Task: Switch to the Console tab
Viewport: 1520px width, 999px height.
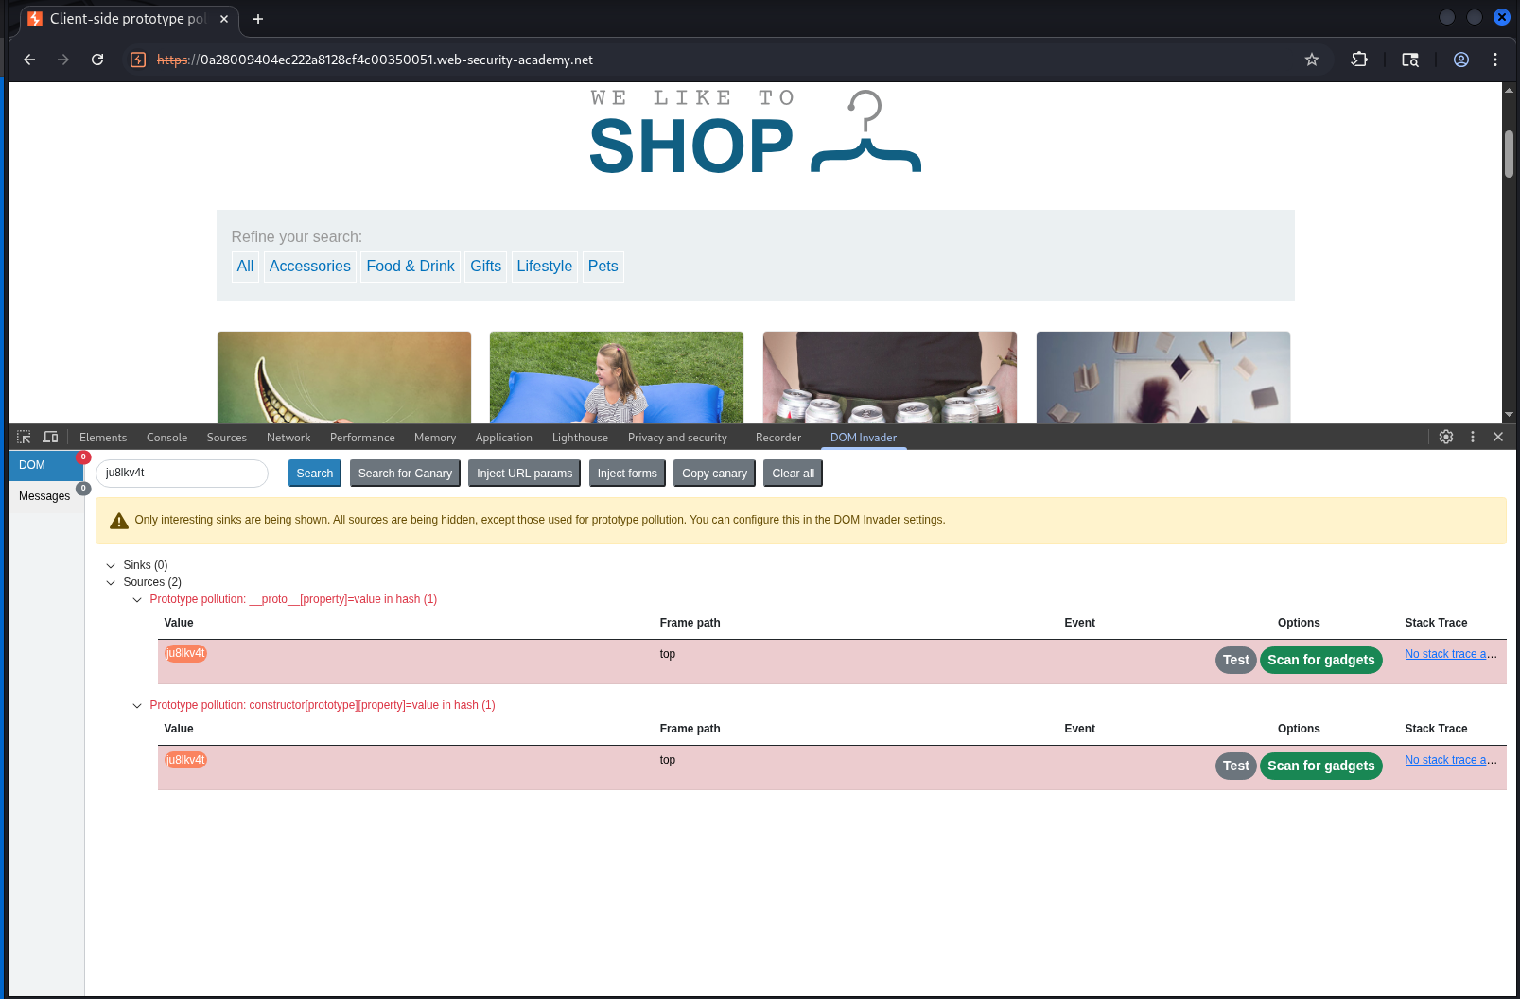Action: pos(166,438)
